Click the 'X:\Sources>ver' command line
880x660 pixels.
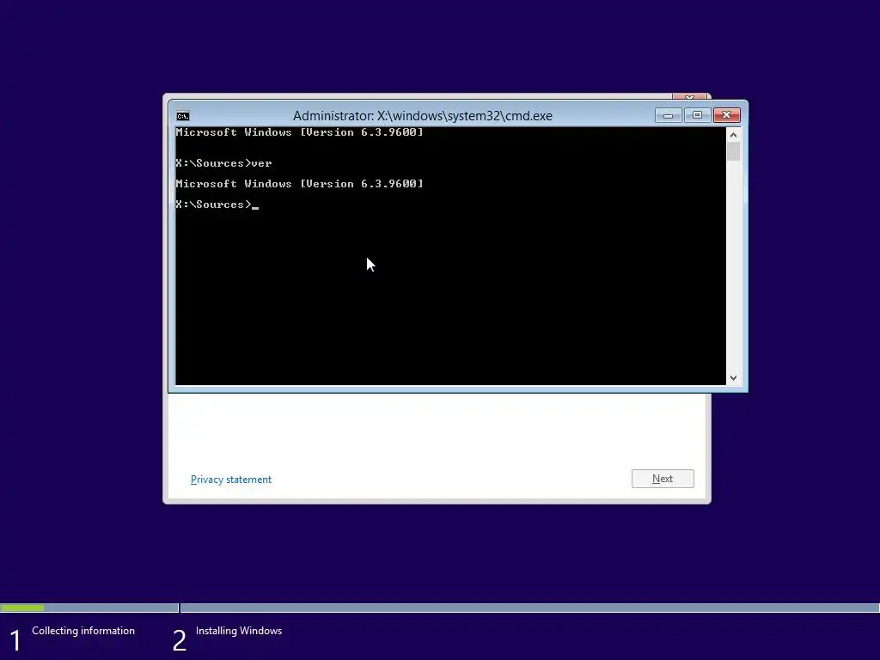[x=224, y=163]
